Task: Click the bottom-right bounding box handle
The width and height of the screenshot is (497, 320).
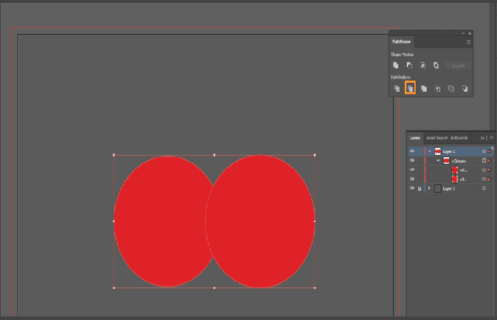Action: pos(315,288)
